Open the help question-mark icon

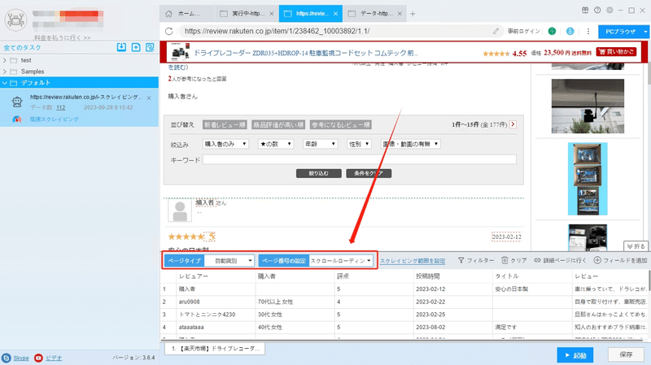coord(597,11)
